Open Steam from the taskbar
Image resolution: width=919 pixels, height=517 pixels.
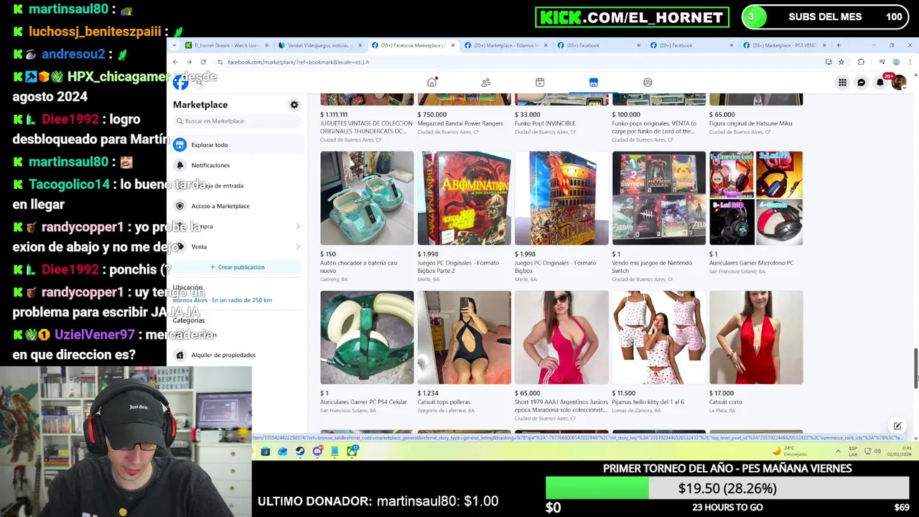point(300,451)
